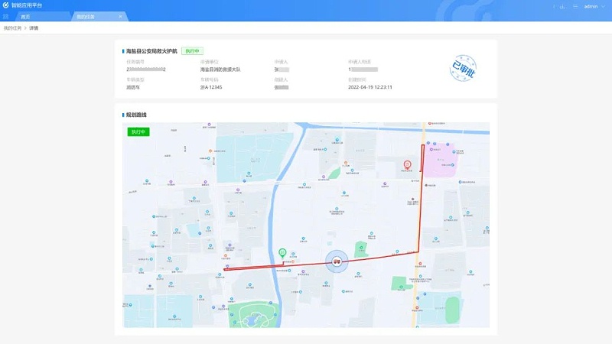The height and width of the screenshot is (344, 612).
Task: Click the red destination pin on map
Action: tap(407, 164)
